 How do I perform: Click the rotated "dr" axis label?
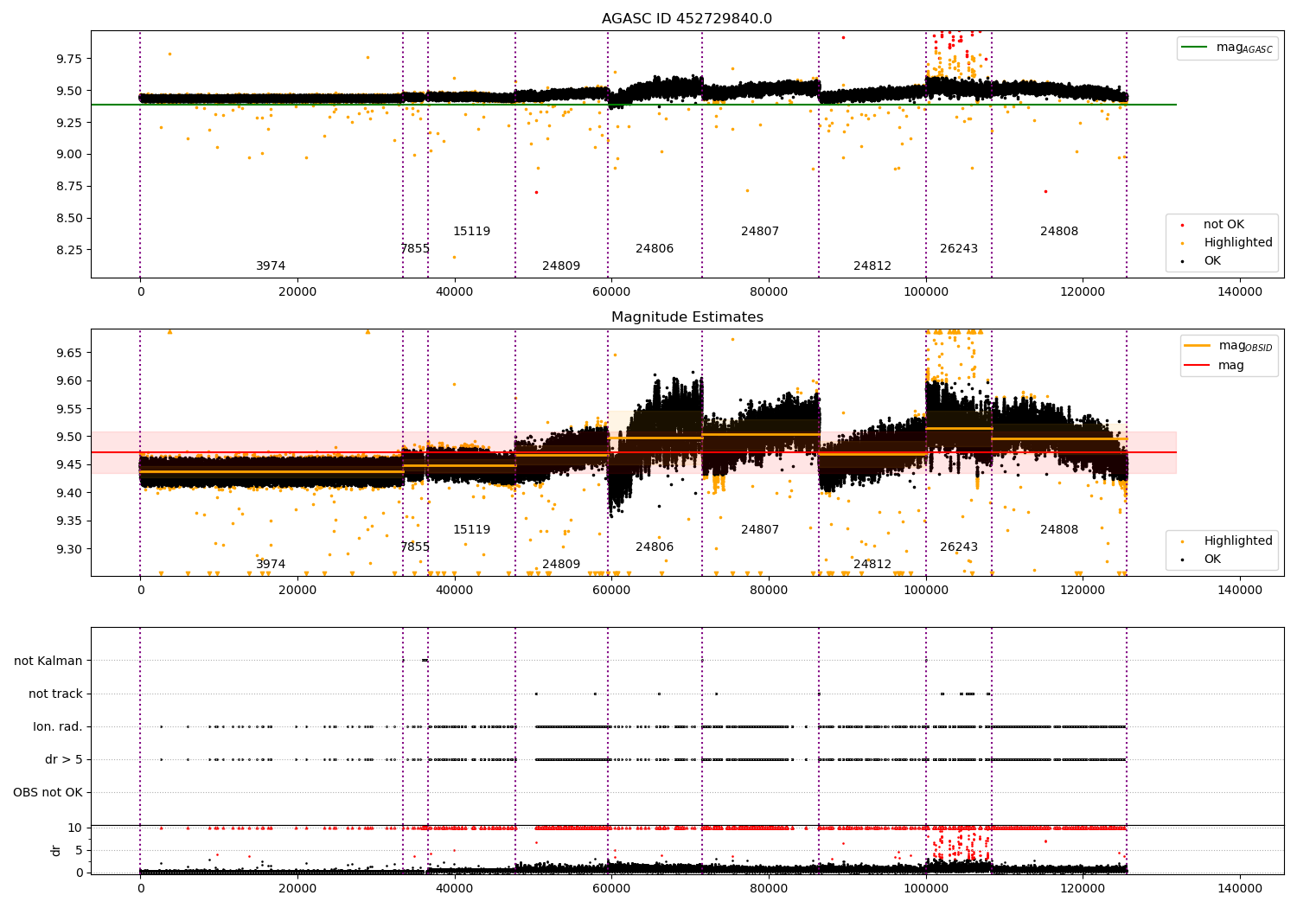coord(56,850)
